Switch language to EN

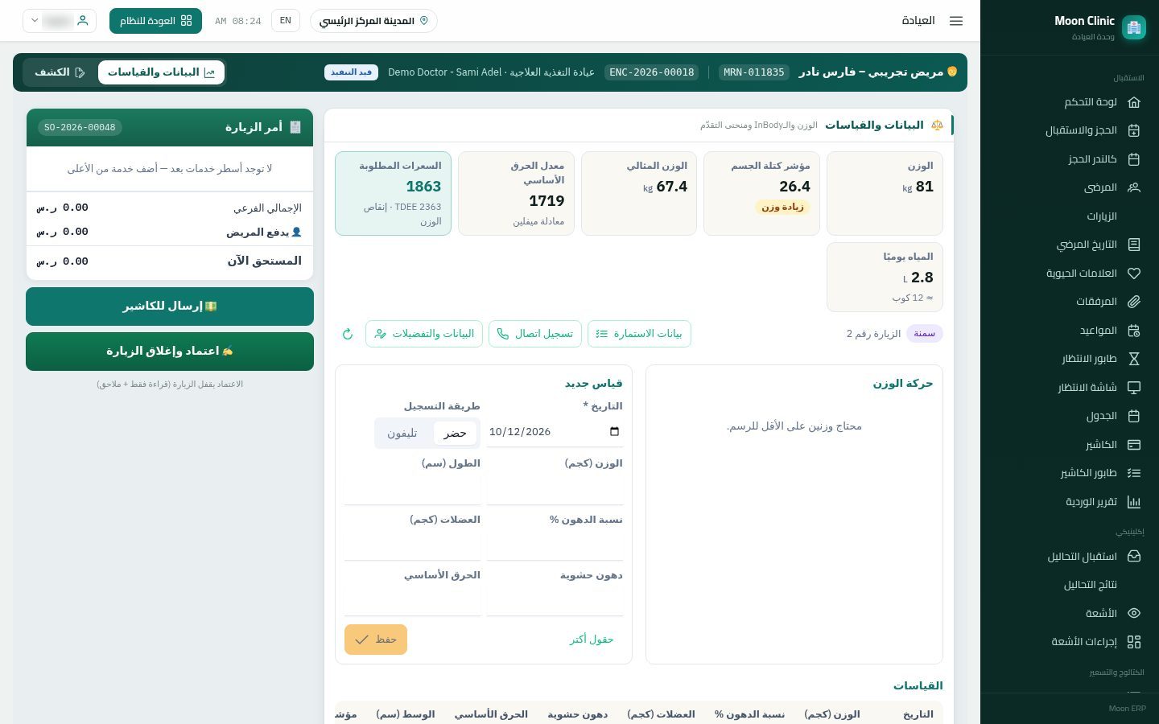(x=286, y=21)
